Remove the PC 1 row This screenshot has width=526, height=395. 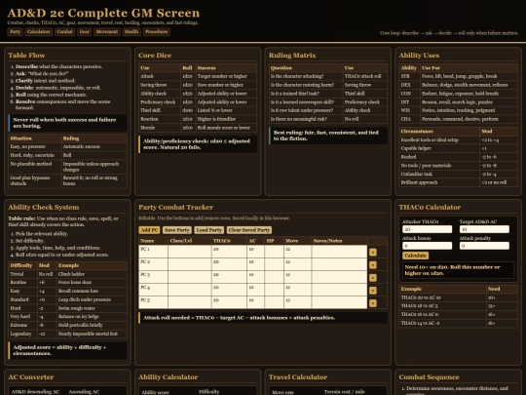point(373,253)
